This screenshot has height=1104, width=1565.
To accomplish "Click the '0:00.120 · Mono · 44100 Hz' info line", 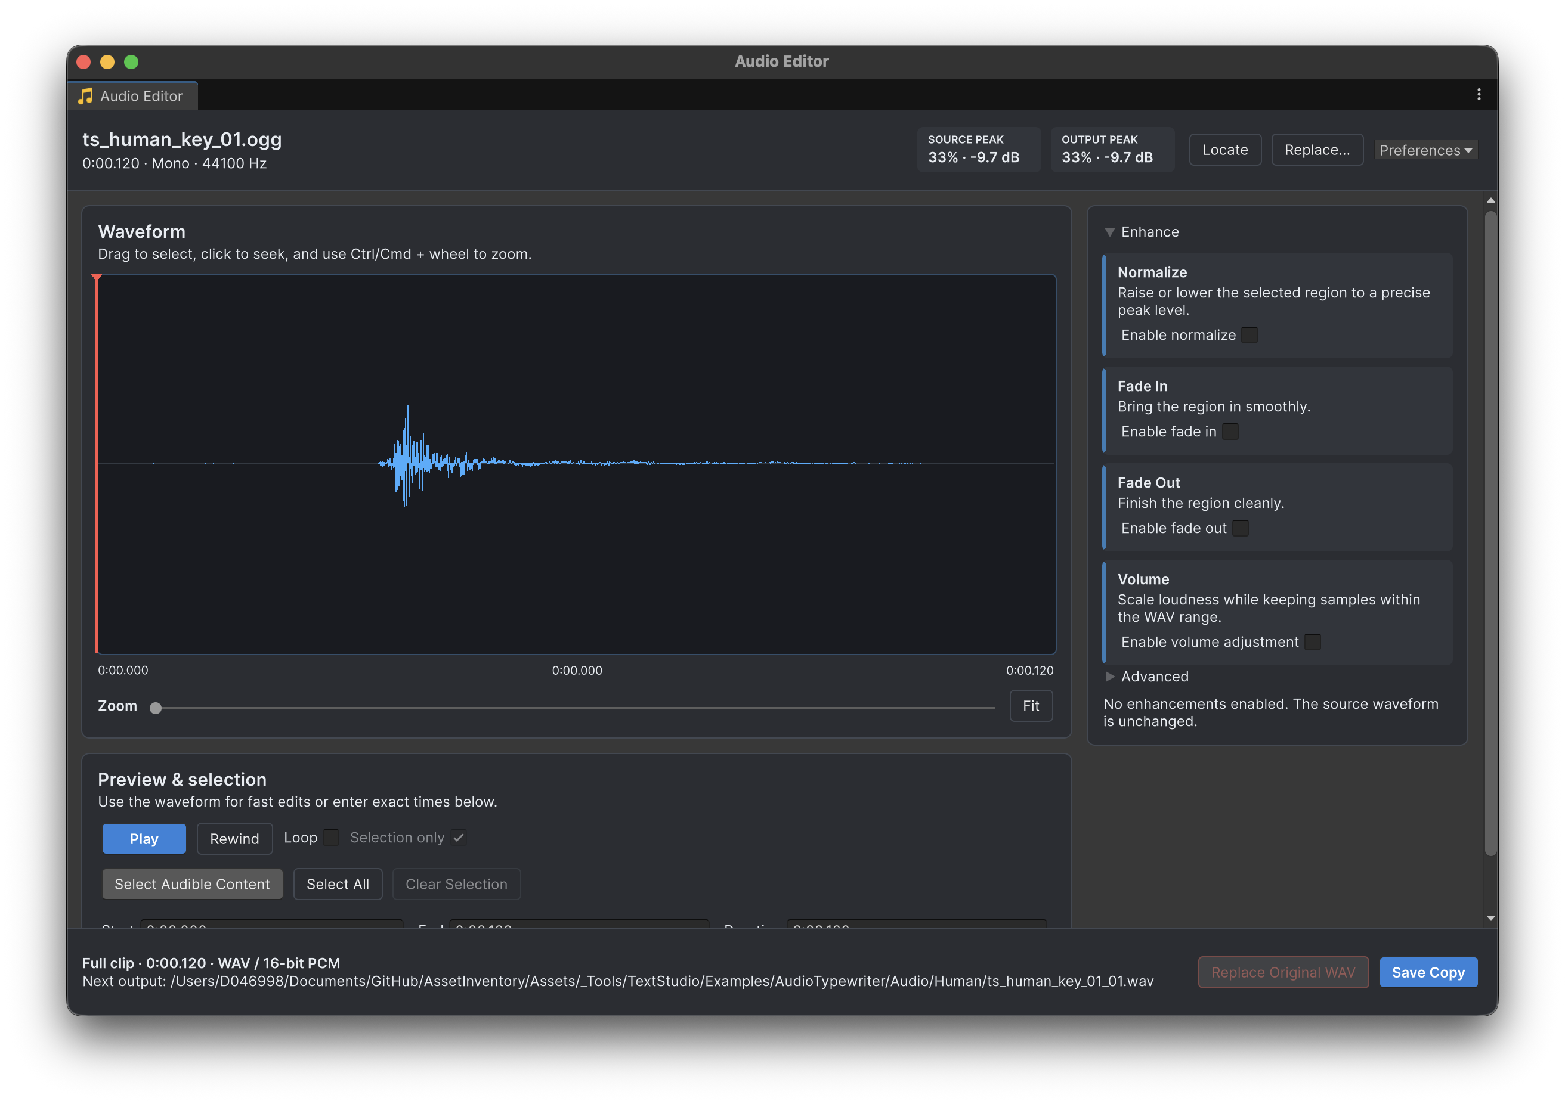I will tap(175, 163).
